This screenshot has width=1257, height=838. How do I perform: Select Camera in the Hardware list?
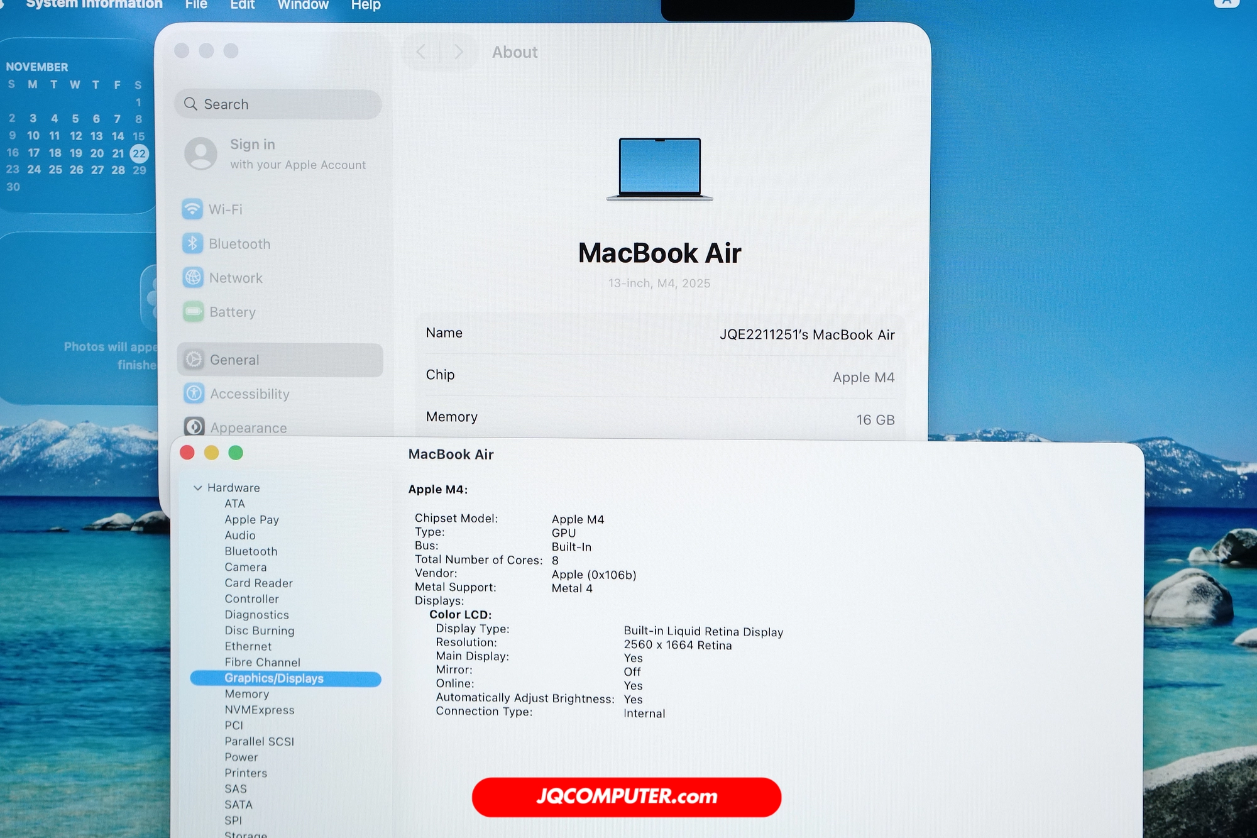pos(246,566)
